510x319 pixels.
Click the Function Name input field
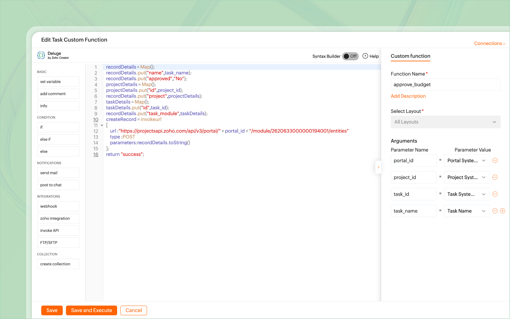coord(445,85)
